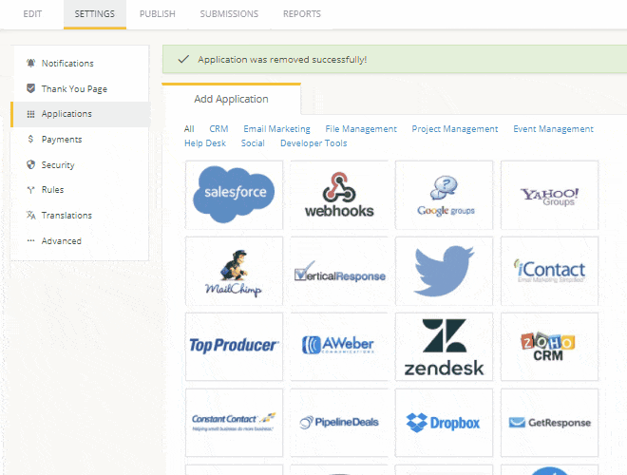The height and width of the screenshot is (475, 627).
Task: Click 'Application was removed successfully!' text
Action: 282,60
